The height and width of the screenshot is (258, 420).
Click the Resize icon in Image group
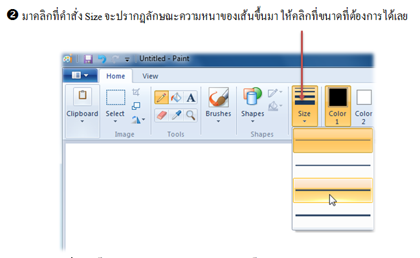(x=136, y=106)
